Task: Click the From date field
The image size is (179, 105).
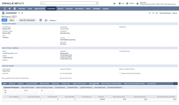Action: pos(31,92)
